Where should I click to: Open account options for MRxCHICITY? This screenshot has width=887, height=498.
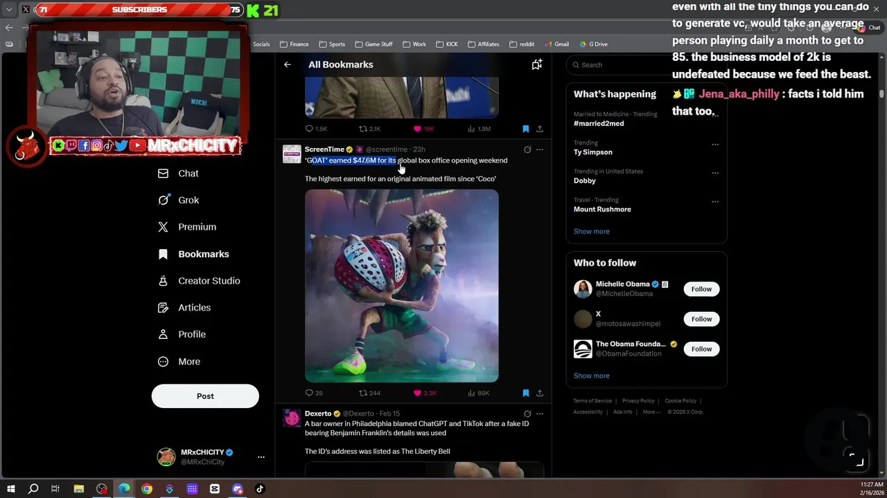click(x=261, y=457)
